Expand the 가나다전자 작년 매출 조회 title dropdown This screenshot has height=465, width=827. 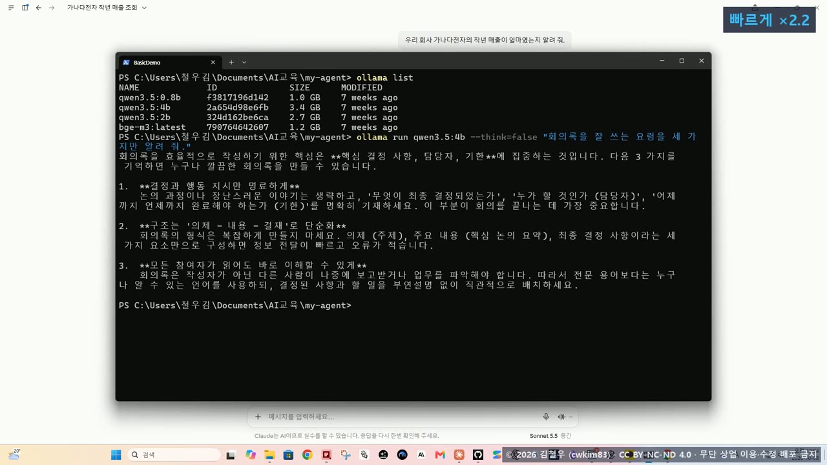(143, 8)
